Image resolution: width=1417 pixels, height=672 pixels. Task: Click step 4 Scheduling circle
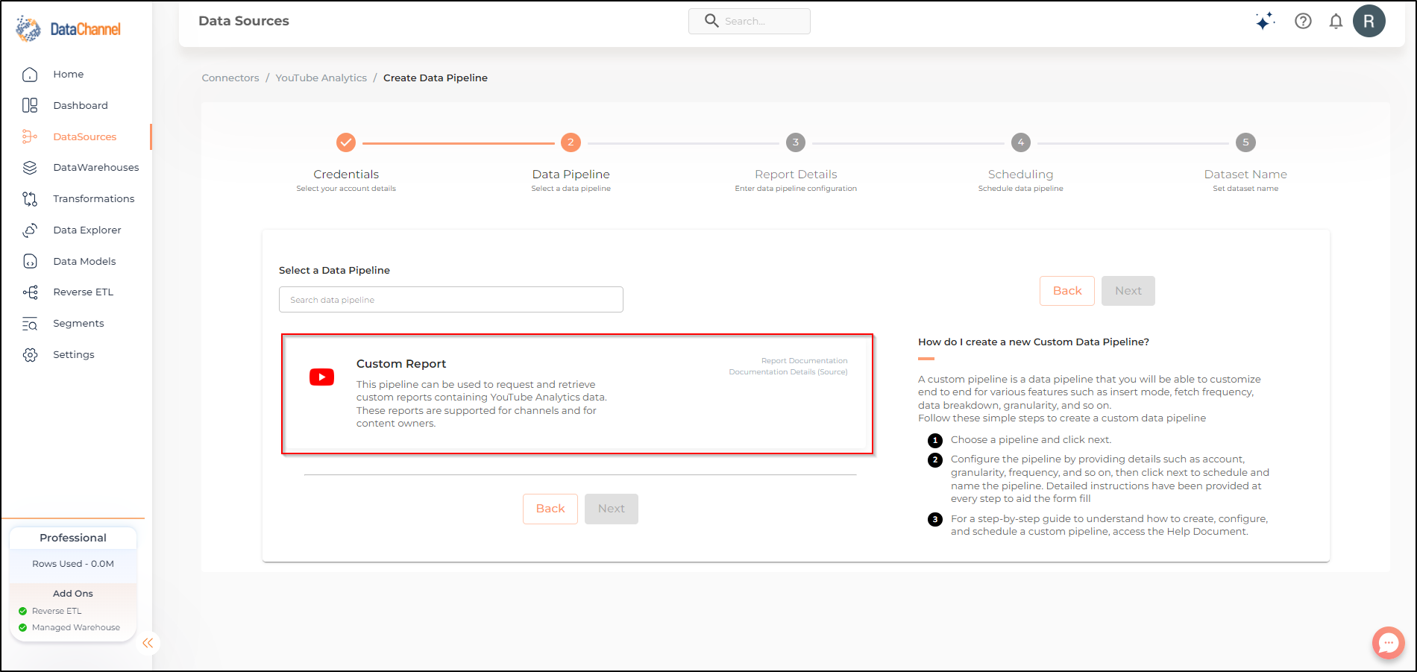[1021, 142]
